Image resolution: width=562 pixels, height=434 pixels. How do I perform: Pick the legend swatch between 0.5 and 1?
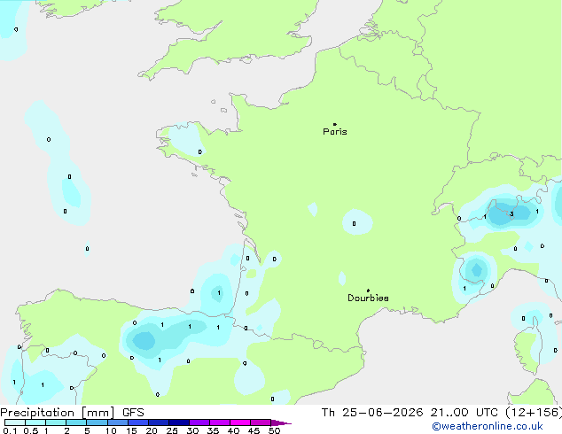point(35,422)
